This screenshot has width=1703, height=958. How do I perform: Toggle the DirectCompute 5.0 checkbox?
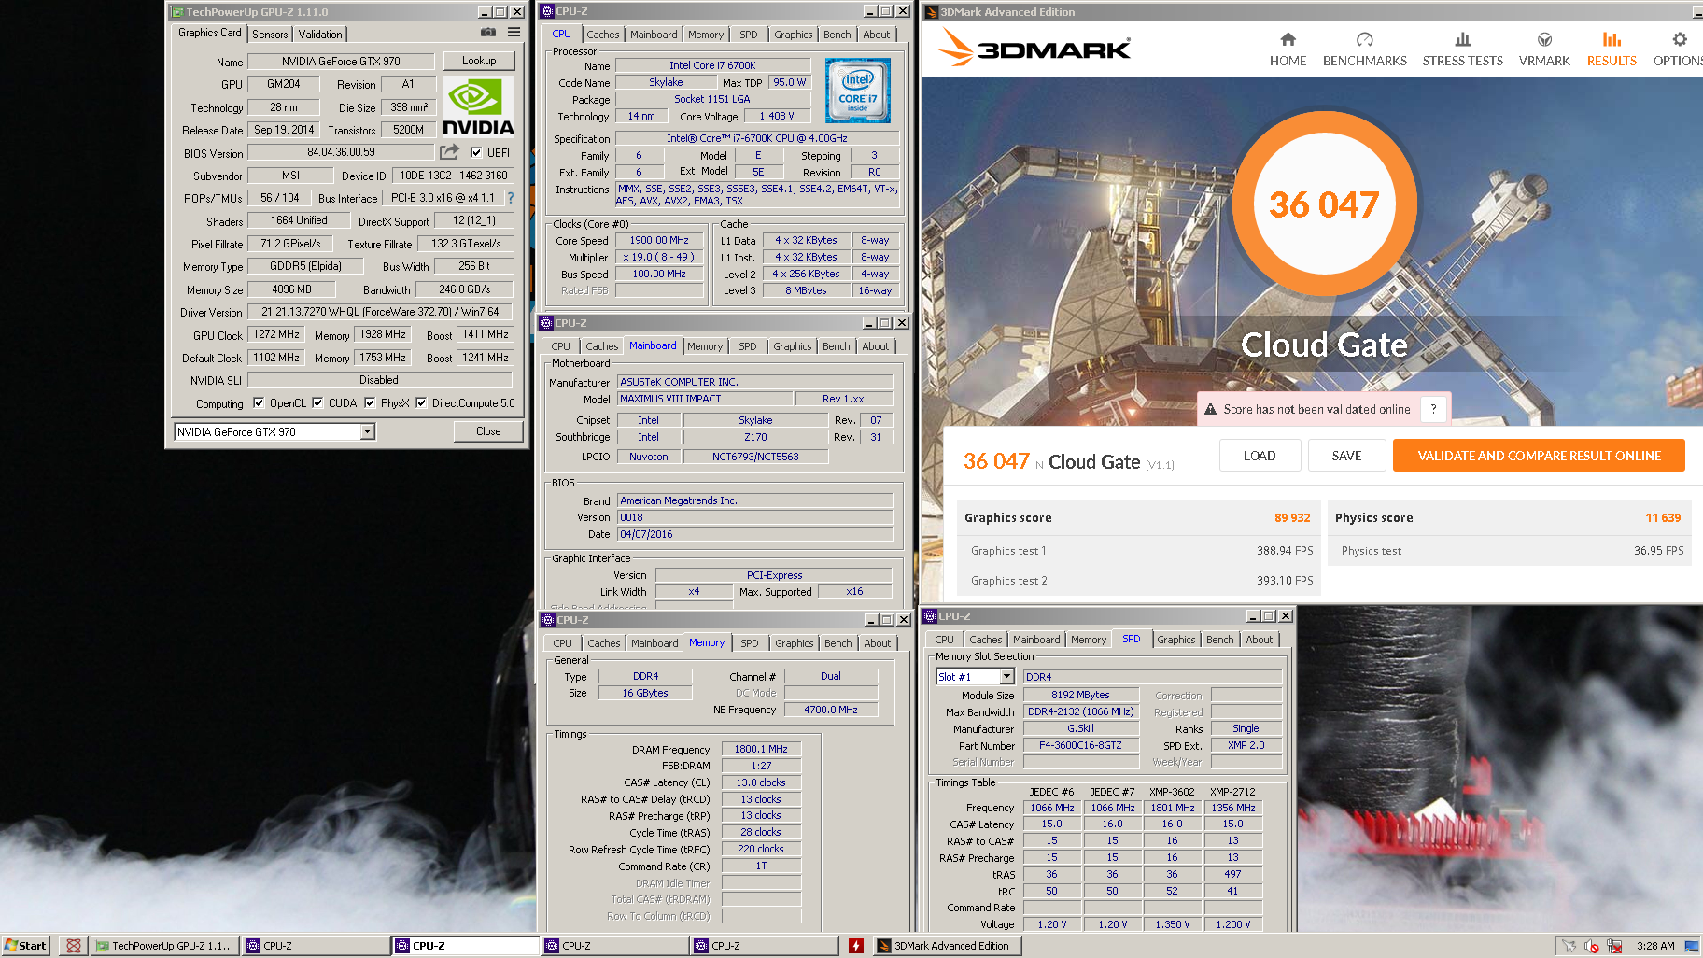pos(421,403)
